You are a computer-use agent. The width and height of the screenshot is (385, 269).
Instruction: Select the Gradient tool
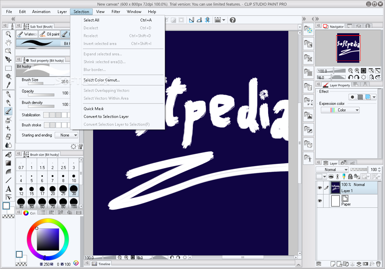click(8, 163)
